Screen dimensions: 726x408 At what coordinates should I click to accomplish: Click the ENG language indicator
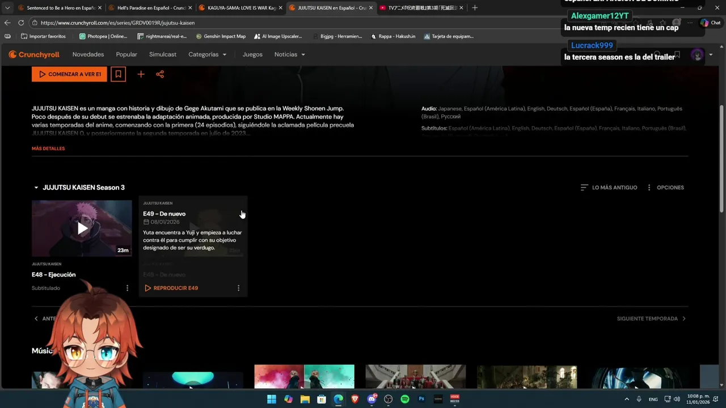(x=653, y=399)
